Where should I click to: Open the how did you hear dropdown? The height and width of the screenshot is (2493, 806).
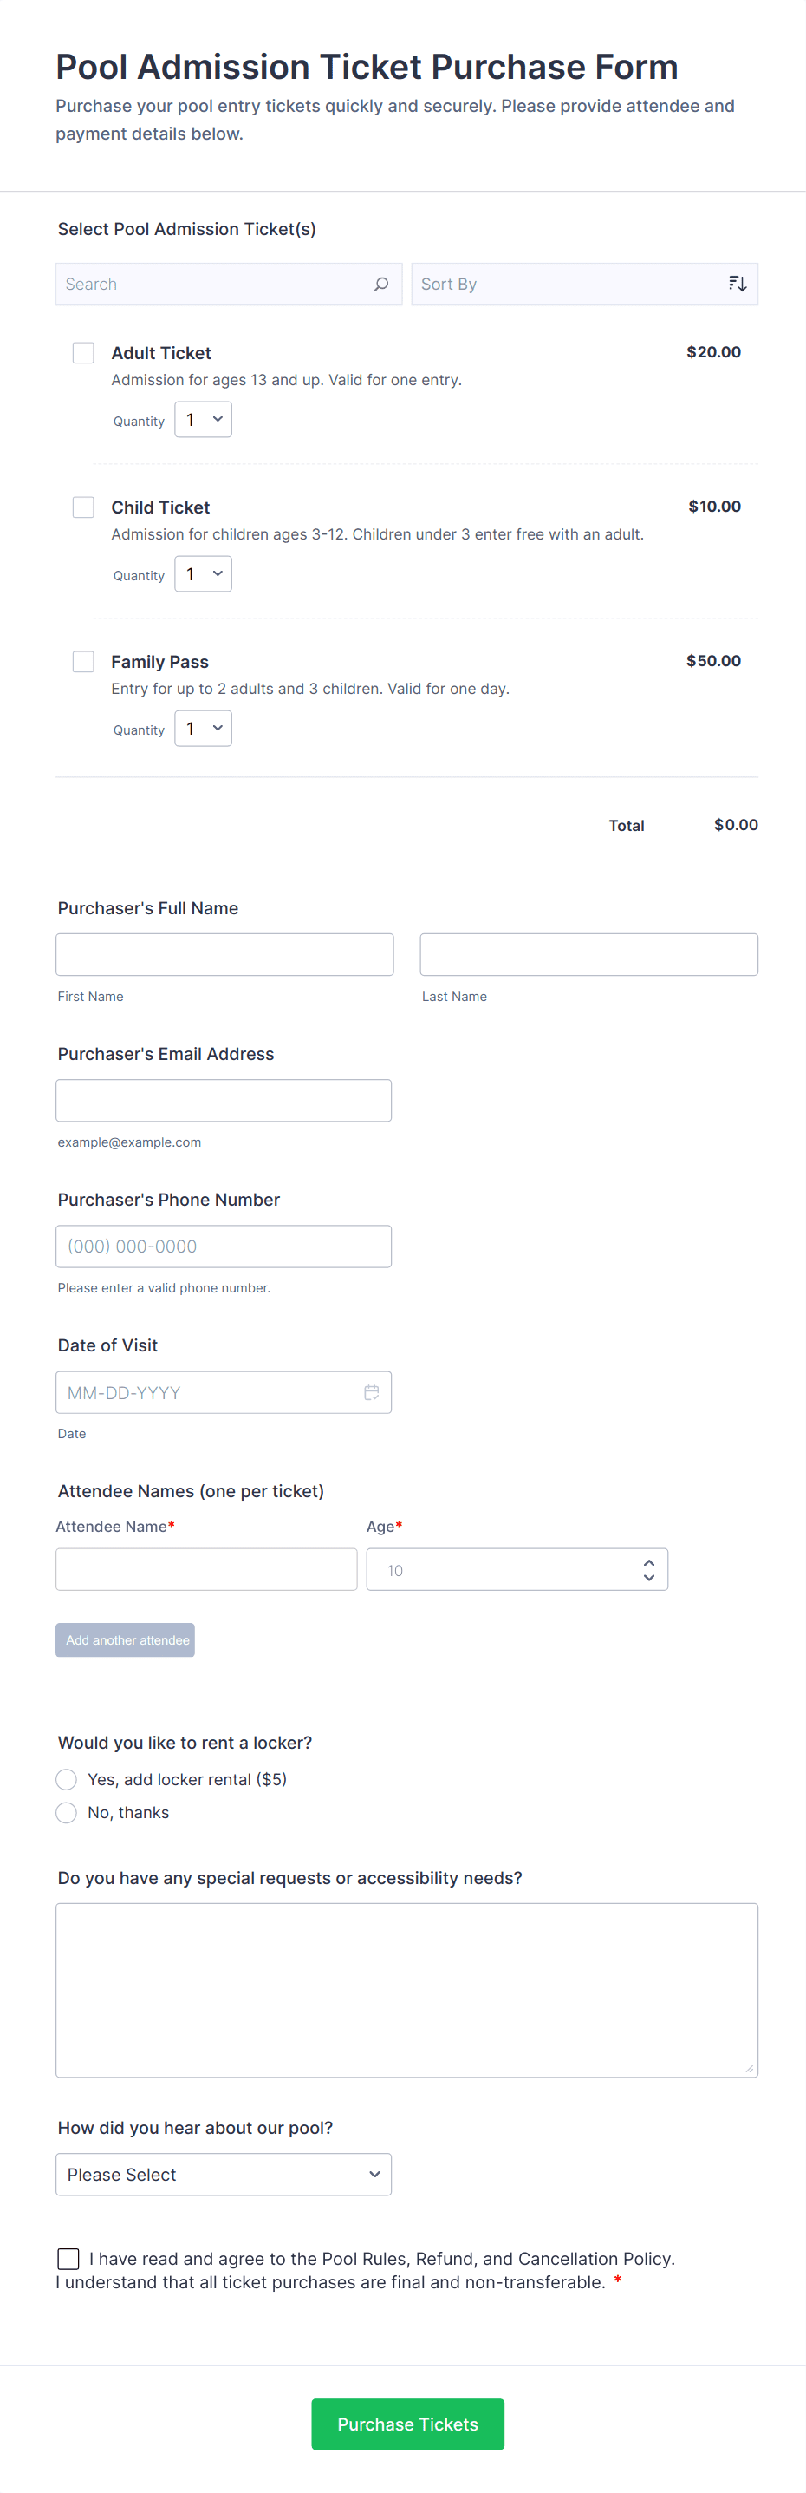[224, 2175]
